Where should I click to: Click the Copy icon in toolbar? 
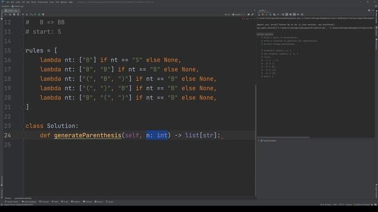point(14,14)
